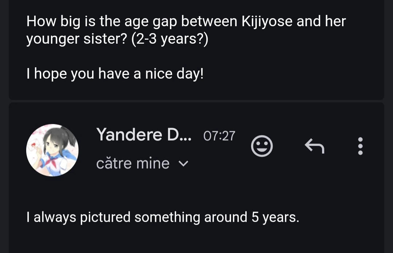Open the Yandere D... sender profile picture
Viewport: 393px width, 253px height.
[x=52, y=150]
